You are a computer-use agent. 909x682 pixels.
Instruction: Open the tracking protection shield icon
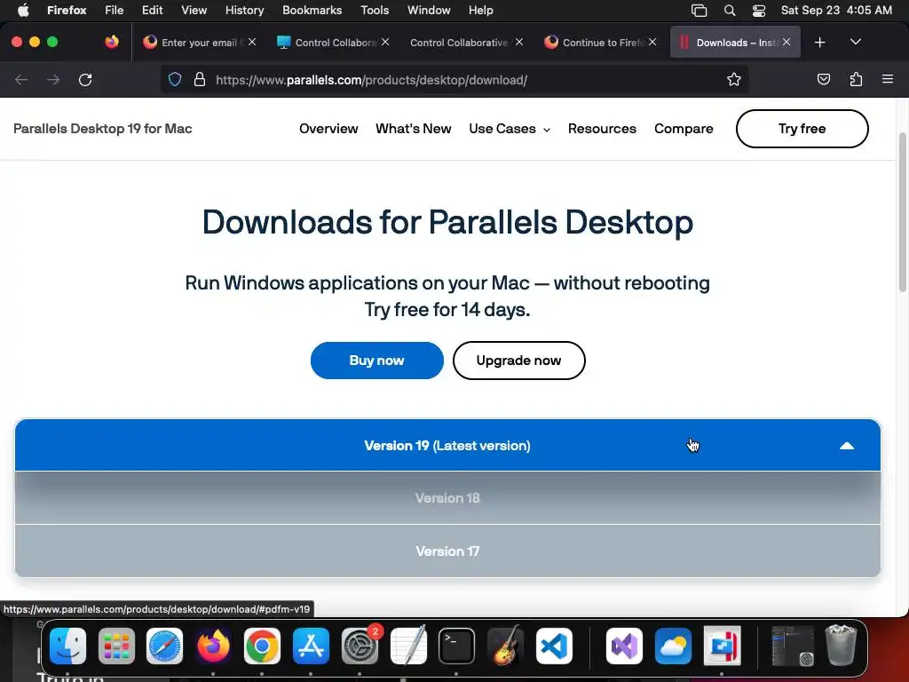coord(175,79)
